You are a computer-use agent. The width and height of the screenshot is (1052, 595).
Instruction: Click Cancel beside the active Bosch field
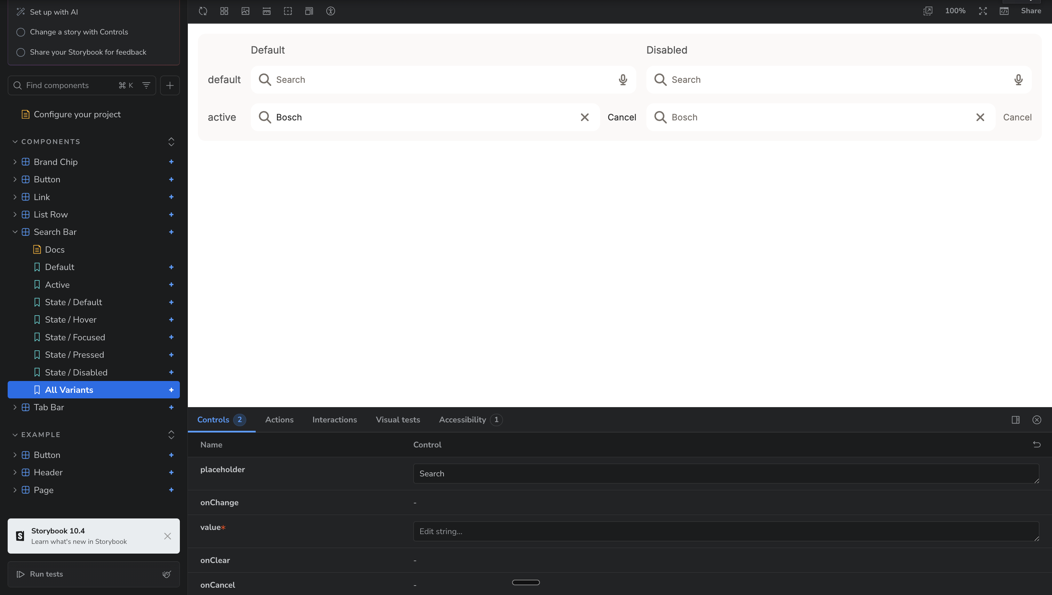pyautogui.click(x=621, y=117)
